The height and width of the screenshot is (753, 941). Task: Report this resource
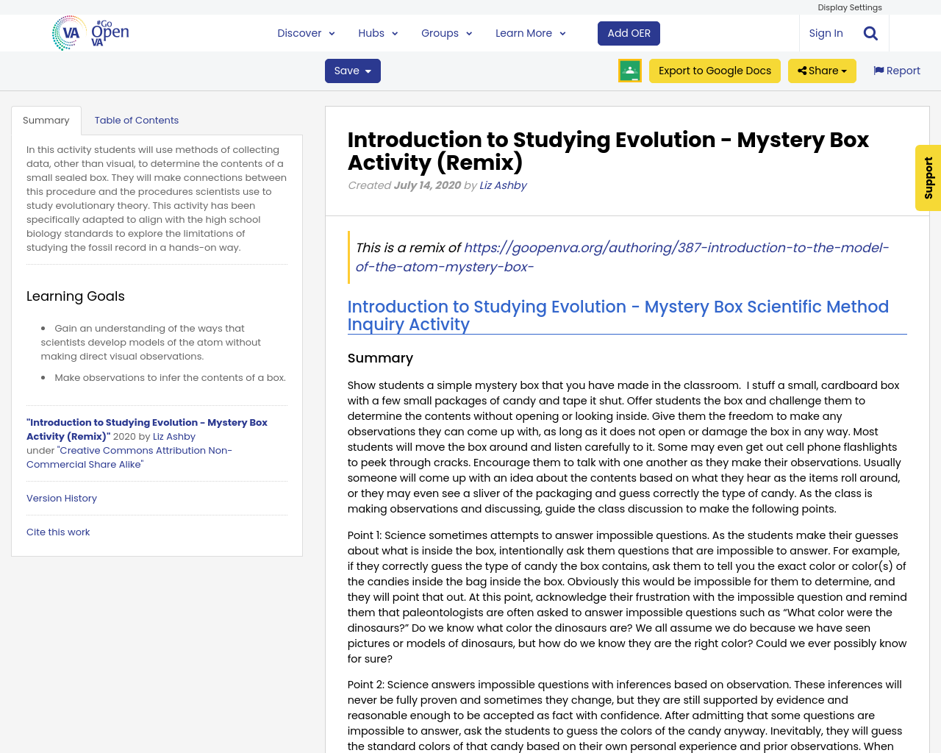[897, 71]
